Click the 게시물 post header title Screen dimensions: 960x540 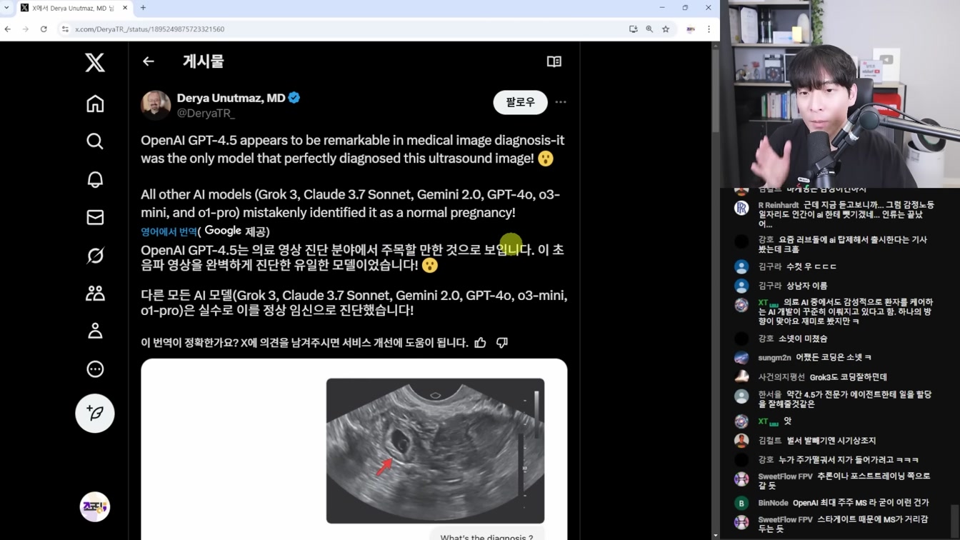point(204,61)
